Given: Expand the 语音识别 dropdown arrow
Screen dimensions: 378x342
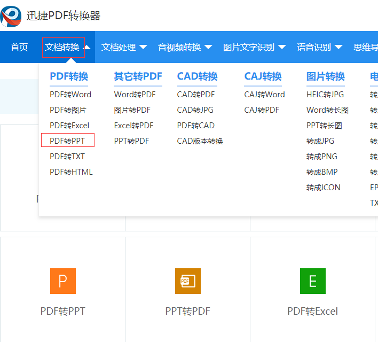Looking at the screenshot, I should (x=338, y=47).
